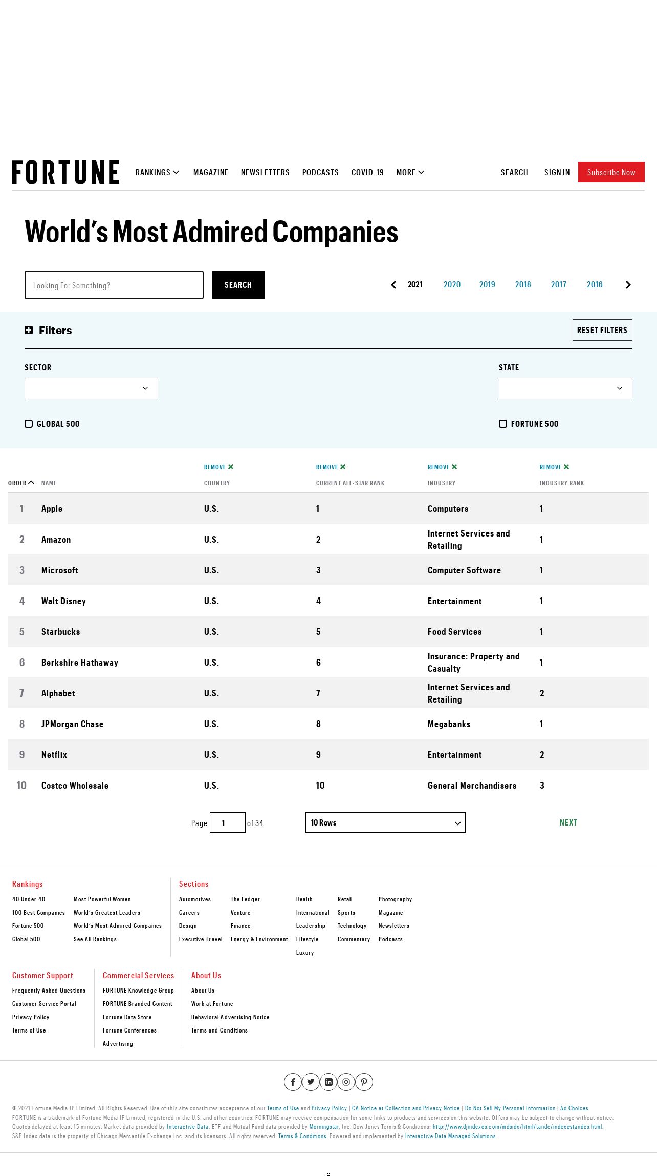Viewport: 657px width, 1176px height.
Task: Open the Sector dropdown
Action: pos(91,388)
